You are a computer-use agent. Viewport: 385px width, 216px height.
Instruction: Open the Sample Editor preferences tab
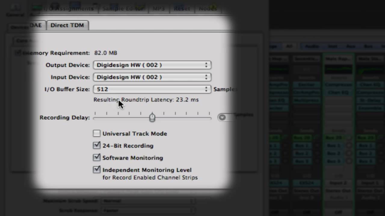point(123,8)
